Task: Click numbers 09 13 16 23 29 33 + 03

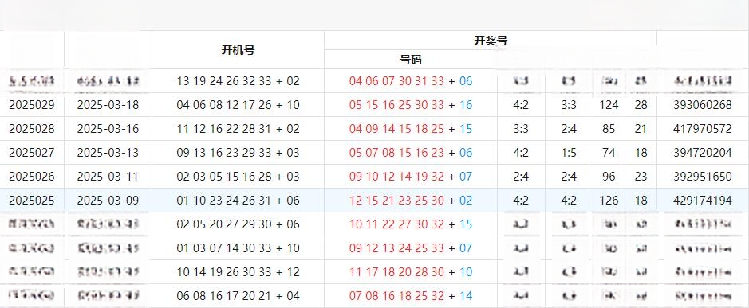Action: point(238,153)
